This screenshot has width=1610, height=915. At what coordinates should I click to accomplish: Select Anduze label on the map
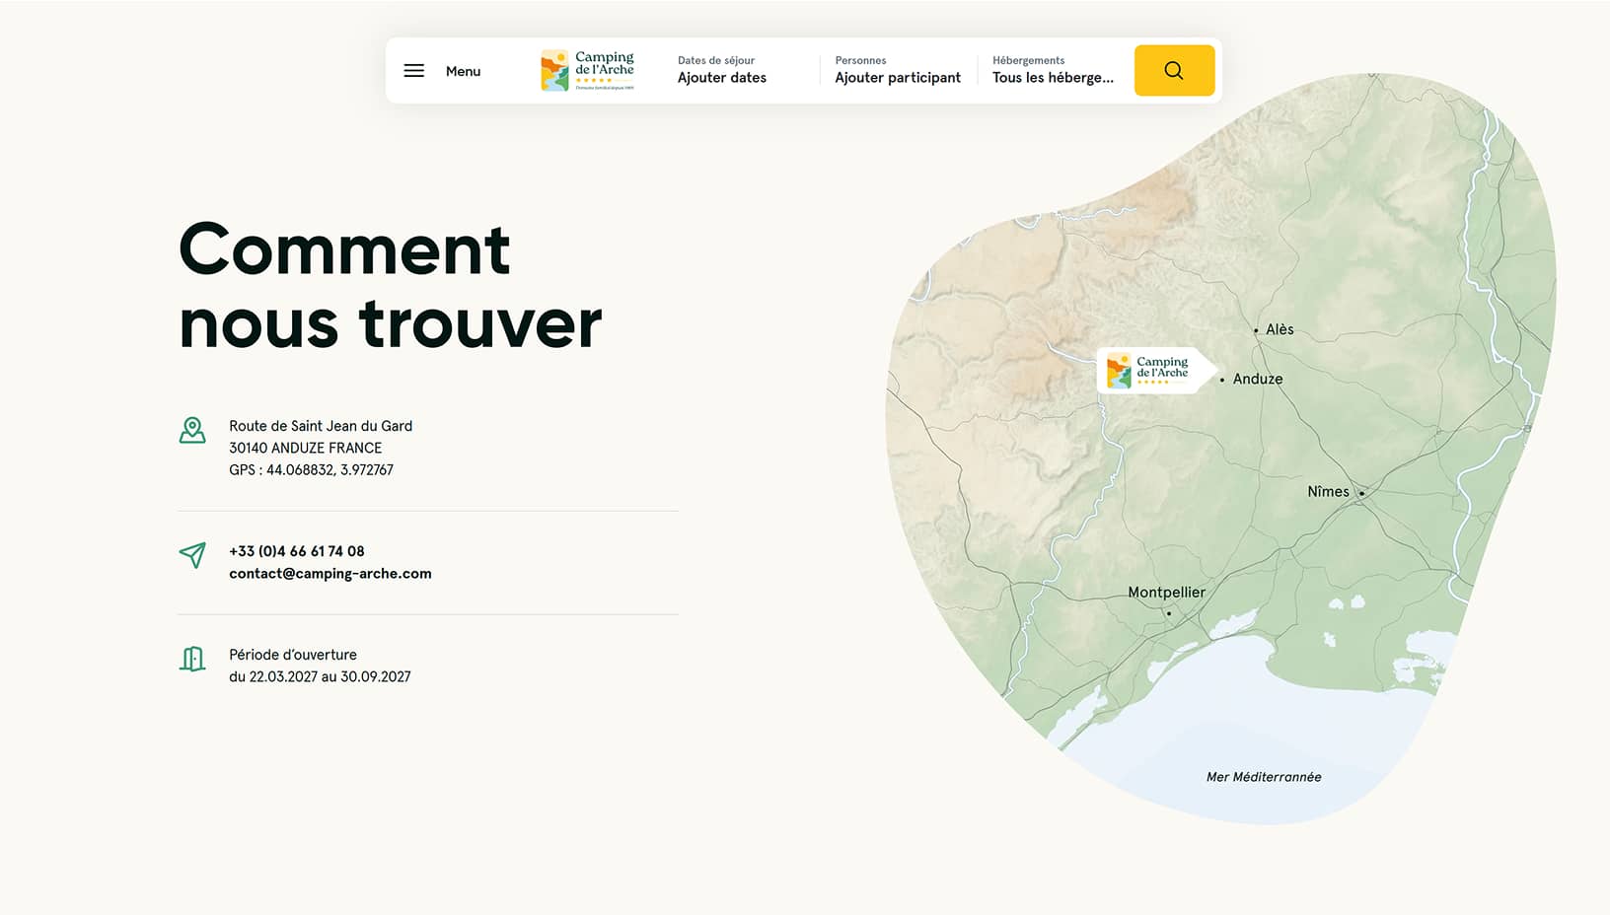(x=1258, y=379)
